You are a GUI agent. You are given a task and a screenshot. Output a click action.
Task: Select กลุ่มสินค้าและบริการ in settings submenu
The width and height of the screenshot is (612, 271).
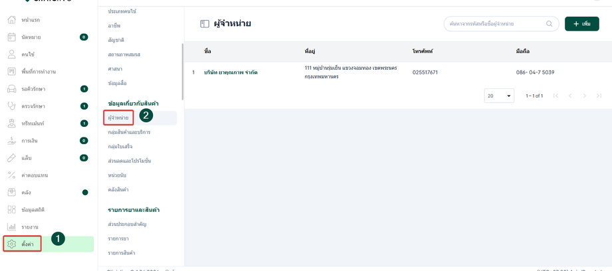point(129,132)
